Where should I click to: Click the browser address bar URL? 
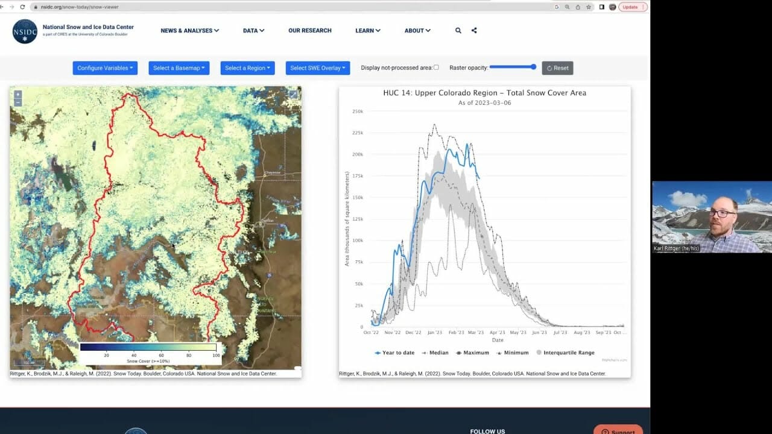pos(80,7)
